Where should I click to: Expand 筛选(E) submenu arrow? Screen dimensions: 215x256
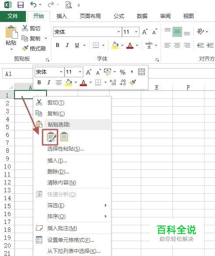[x=106, y=205]
